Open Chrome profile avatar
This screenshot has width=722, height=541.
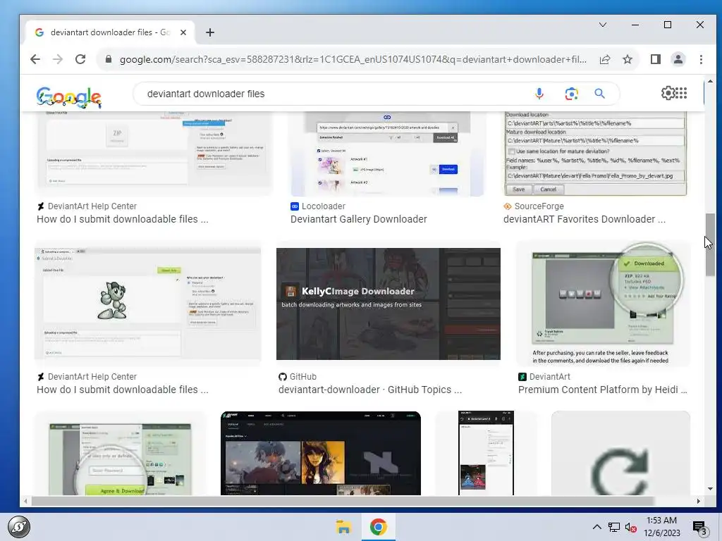point(678,59)
